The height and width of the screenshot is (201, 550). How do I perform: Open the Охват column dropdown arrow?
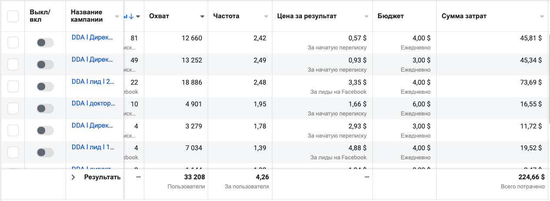coord(202,16)
